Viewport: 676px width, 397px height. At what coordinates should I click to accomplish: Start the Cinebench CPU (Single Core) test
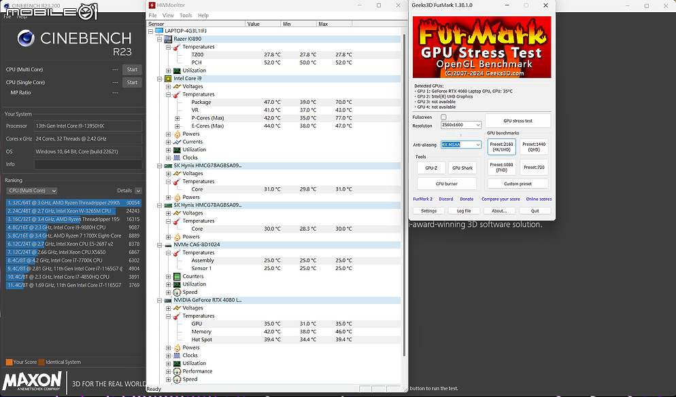coord(132,83)
